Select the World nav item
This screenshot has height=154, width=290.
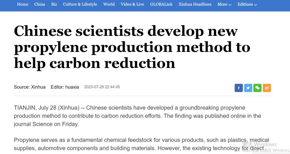[109, 4]
